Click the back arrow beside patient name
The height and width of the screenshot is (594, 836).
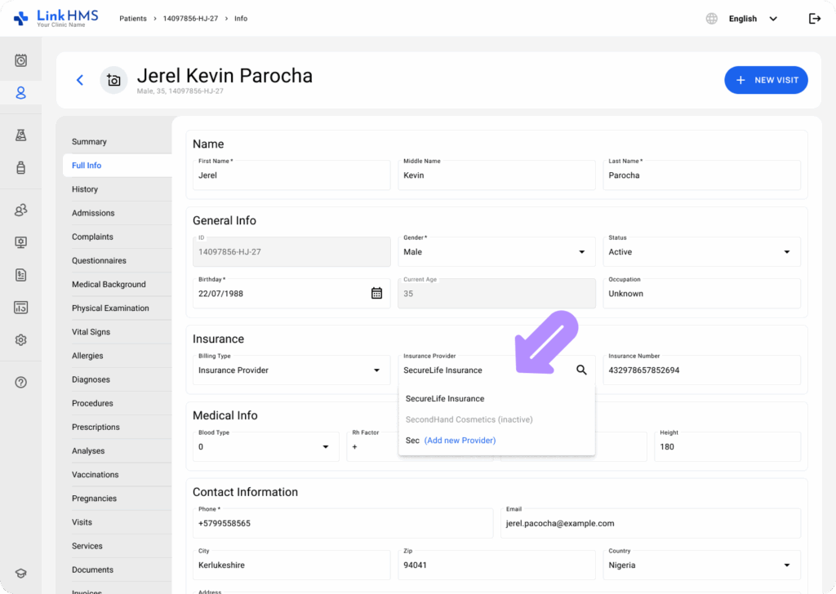80,80
